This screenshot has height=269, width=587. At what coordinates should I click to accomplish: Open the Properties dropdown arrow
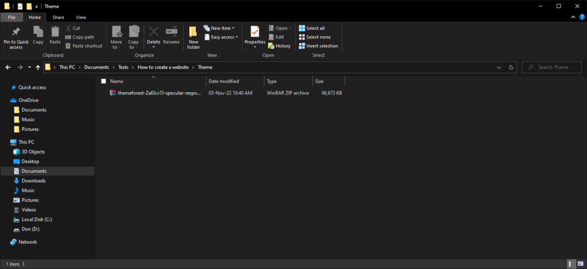(x=255, y=47)
